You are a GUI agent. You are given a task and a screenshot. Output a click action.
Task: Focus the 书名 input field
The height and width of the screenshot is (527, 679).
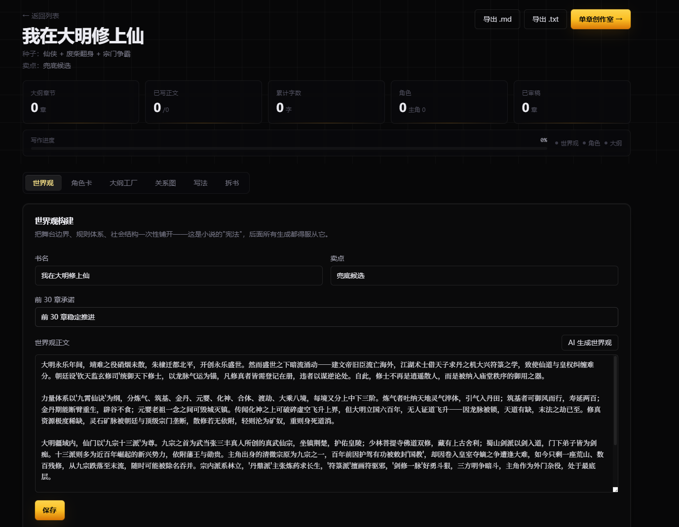(x=179, y=276)
